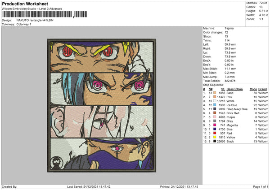
Task: Click stitch count 13216 in White row
Action: [x=221, y=101]
